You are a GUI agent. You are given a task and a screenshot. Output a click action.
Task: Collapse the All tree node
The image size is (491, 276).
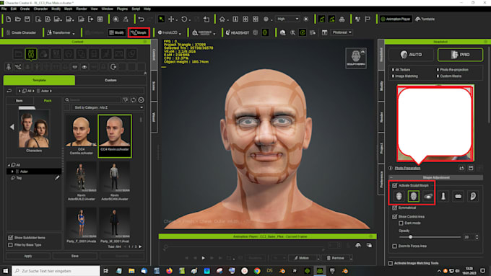point(9,165)
